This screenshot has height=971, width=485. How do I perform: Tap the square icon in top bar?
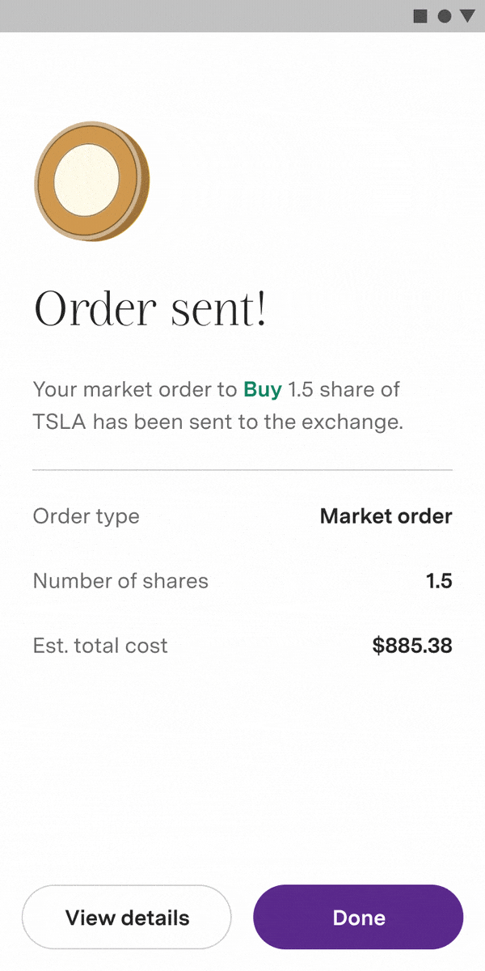click(420, 16)
